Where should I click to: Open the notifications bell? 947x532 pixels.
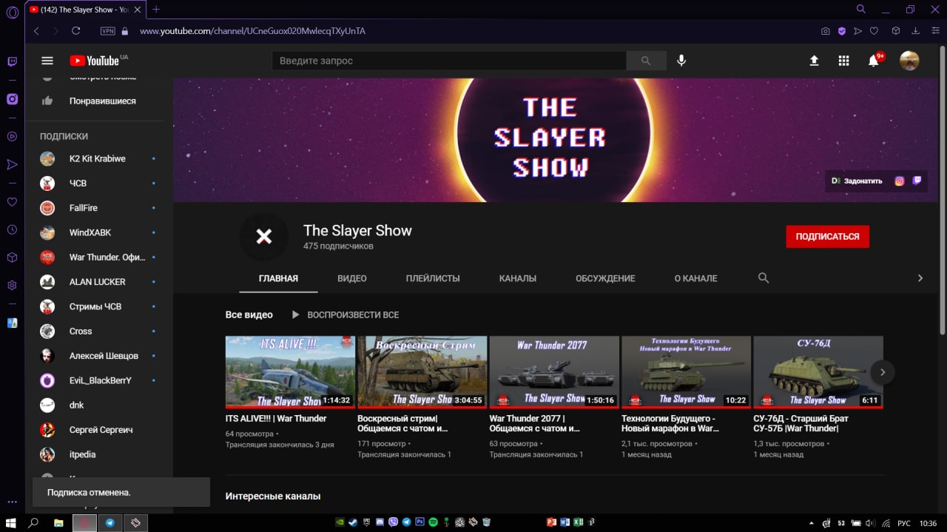[x=874, y=61]
